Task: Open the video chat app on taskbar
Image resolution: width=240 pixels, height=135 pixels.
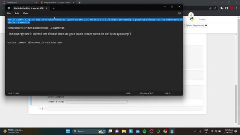Action: coord(117,131)
